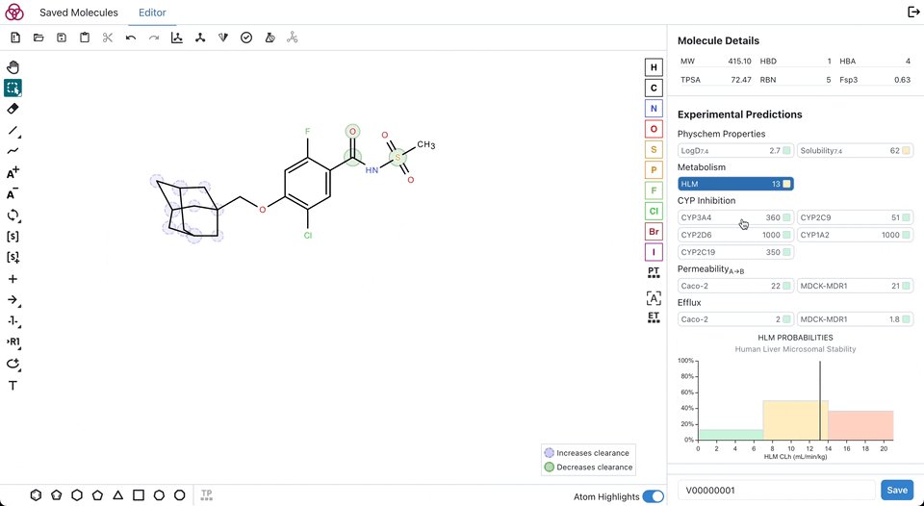Choose the Eraser tool
924x506 pixels.
click(x=13, y=109)
